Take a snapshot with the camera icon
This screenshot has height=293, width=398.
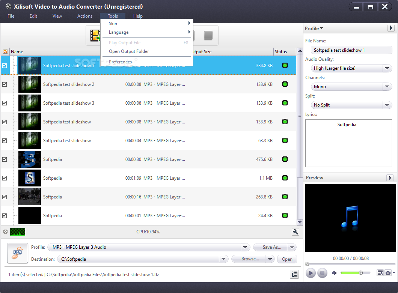coord(388,273)
